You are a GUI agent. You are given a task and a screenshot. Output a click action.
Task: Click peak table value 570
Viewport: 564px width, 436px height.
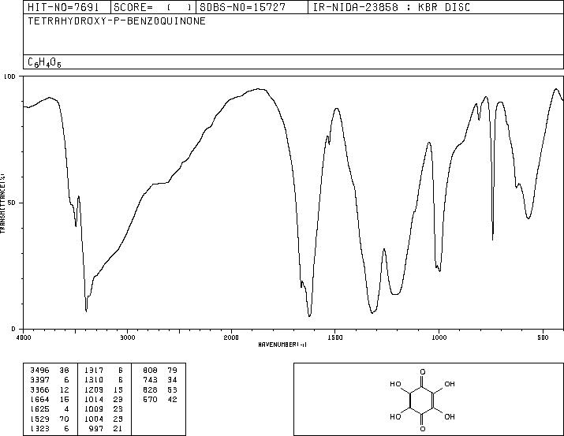[150, 399]
